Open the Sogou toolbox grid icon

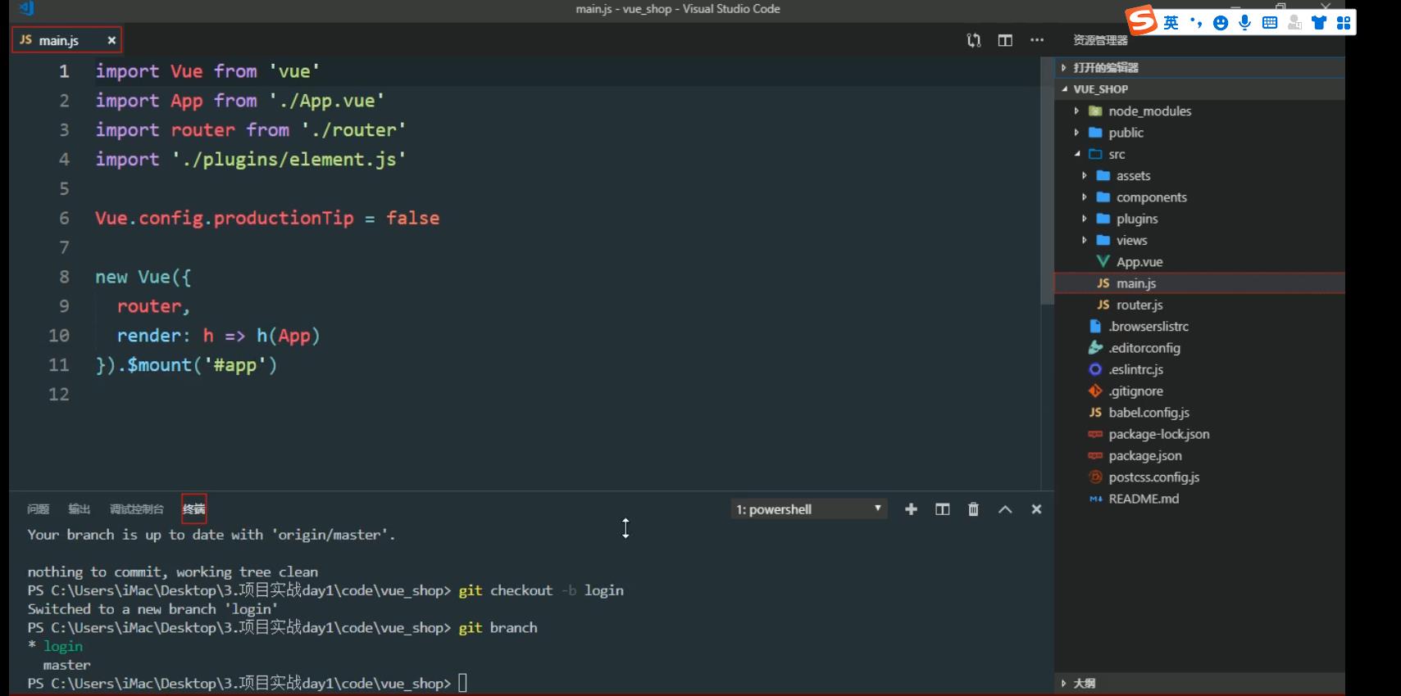tap(1344, 23)
